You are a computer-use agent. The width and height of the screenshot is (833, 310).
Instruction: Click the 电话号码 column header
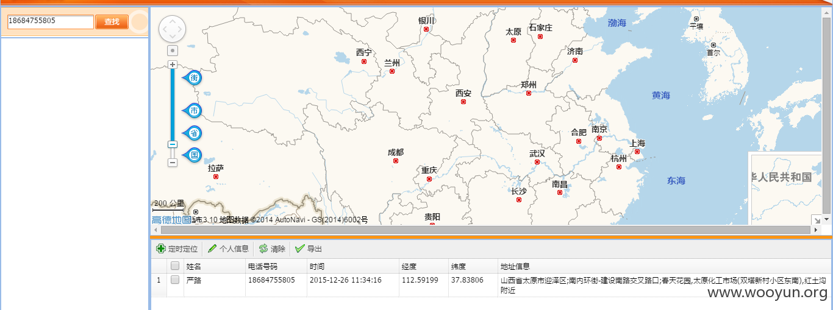coord(276,266)
